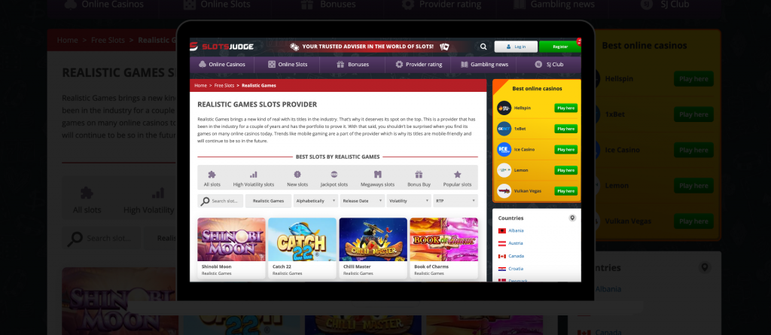Click Play here for Vulkan Vegas in background page
Screen dimensions: 771x335
pos(693,221)
